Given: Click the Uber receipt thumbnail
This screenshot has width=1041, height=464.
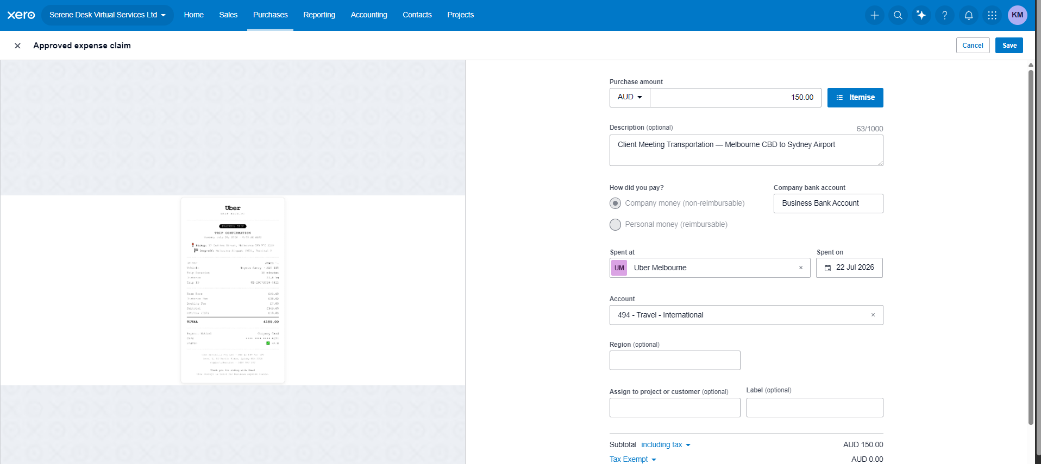Looking at the screenshot, I should click(233, 290).
